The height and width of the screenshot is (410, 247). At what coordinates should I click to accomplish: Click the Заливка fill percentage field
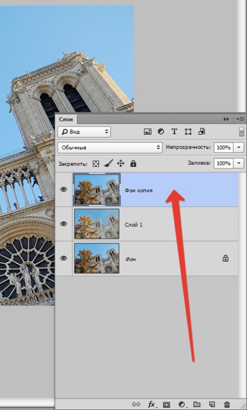tap(224, 164)
